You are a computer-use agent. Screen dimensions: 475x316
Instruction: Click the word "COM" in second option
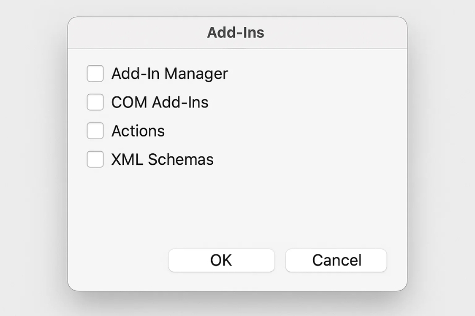tap(129, 102)
